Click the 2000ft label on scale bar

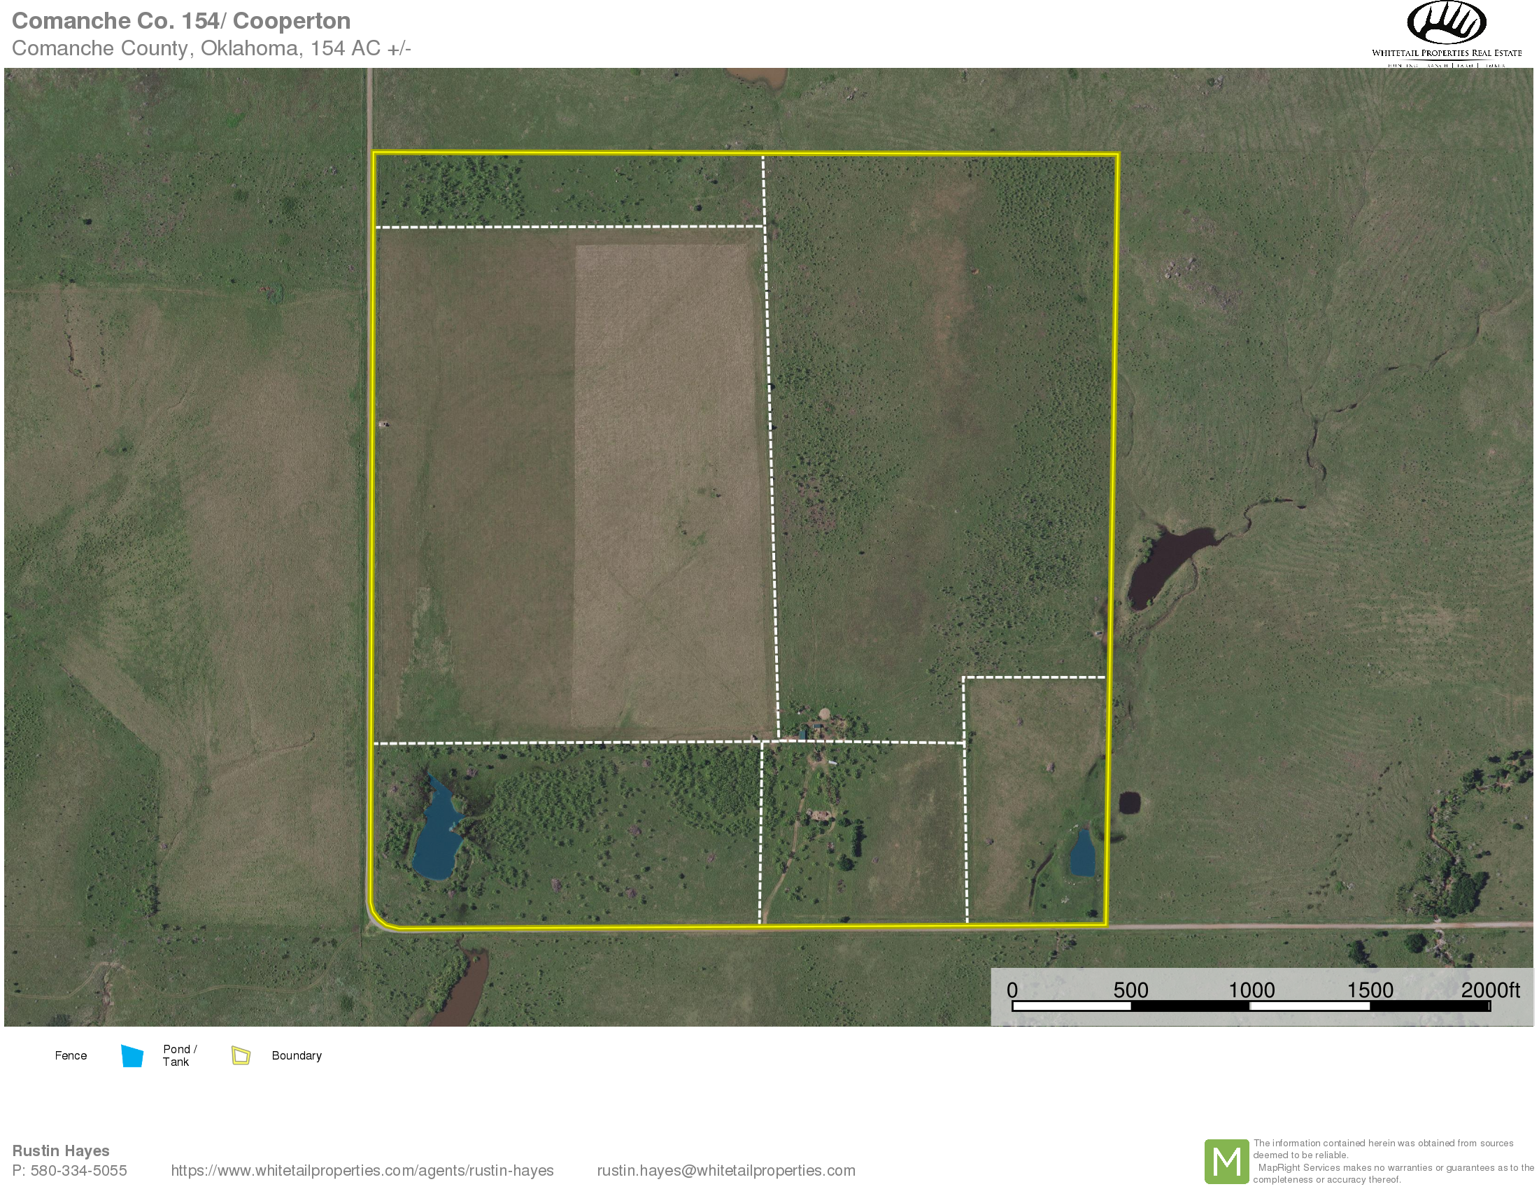(1489, 990)
